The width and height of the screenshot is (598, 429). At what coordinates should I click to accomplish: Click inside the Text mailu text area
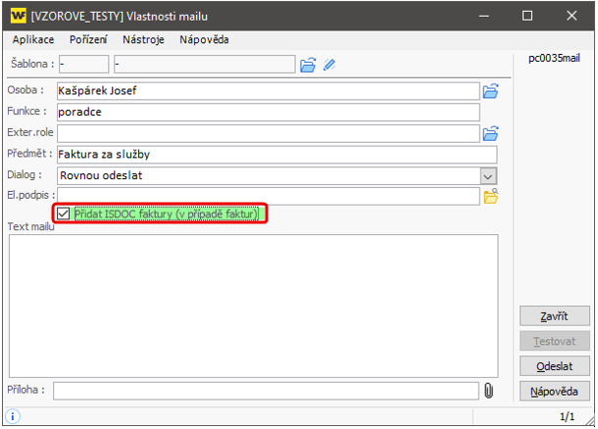253,304
